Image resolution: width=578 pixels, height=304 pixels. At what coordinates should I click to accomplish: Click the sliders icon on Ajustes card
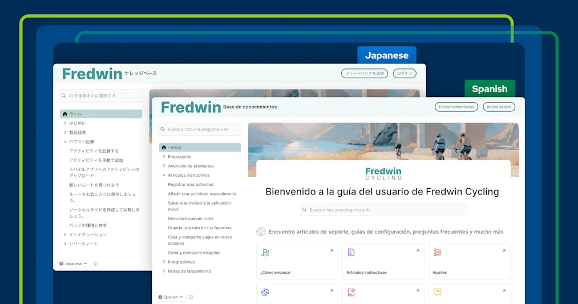[437, 253]
